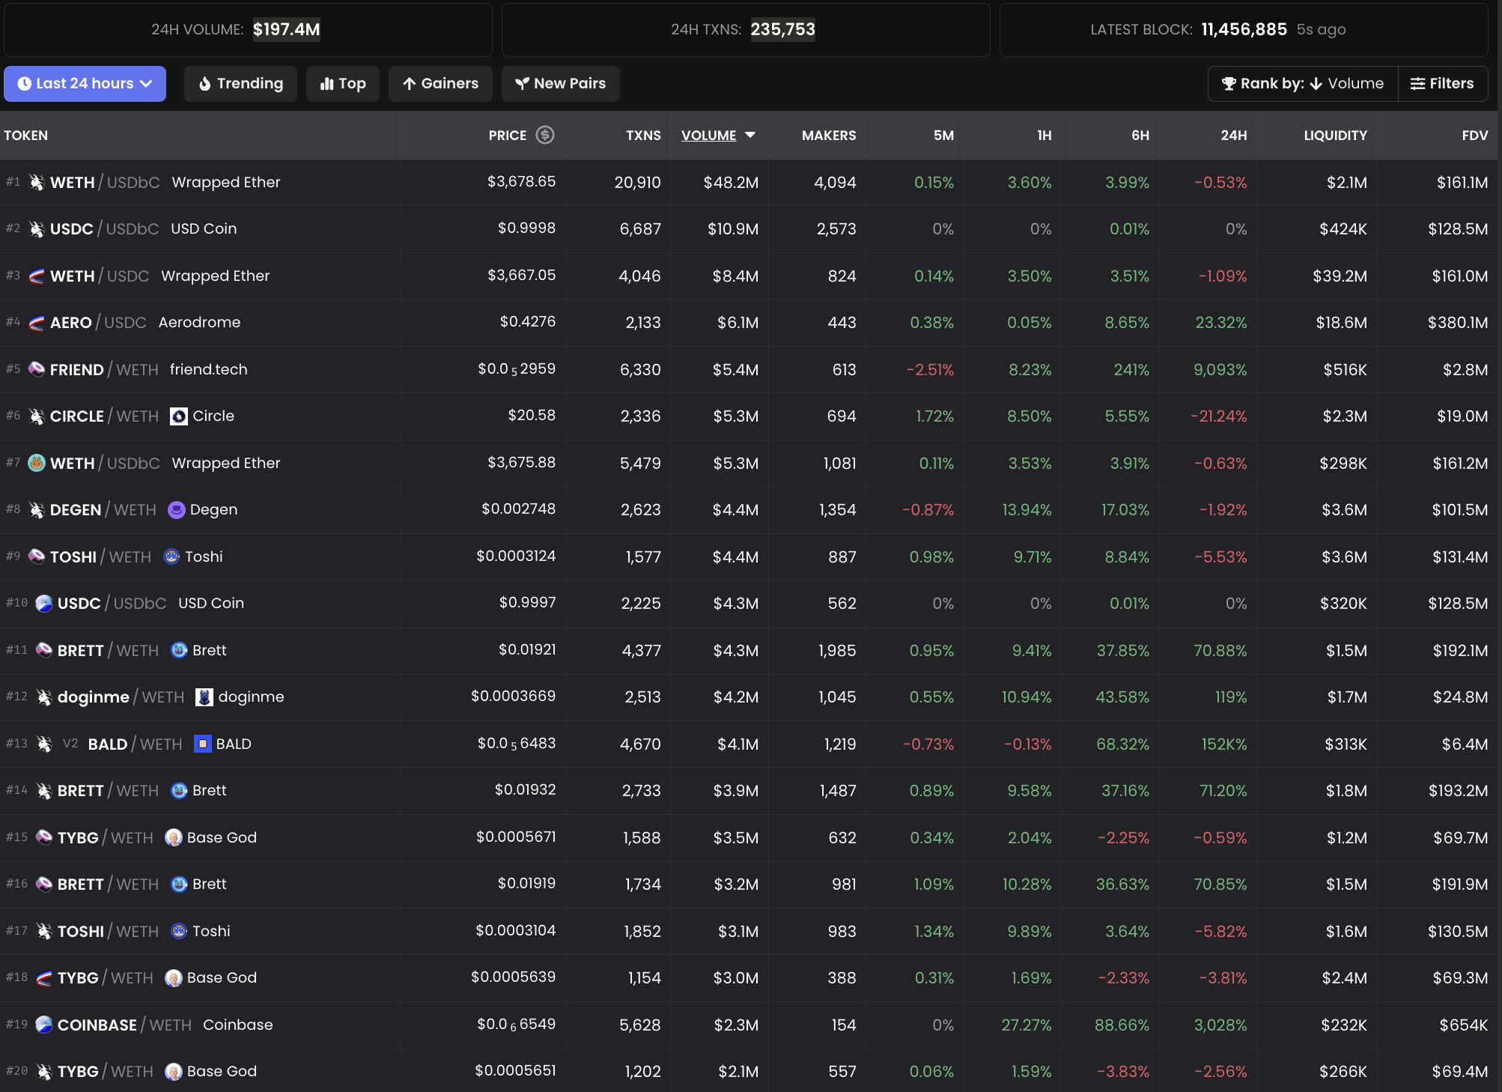Open the V2 BALD / WETH pair

tap(749, 744)
